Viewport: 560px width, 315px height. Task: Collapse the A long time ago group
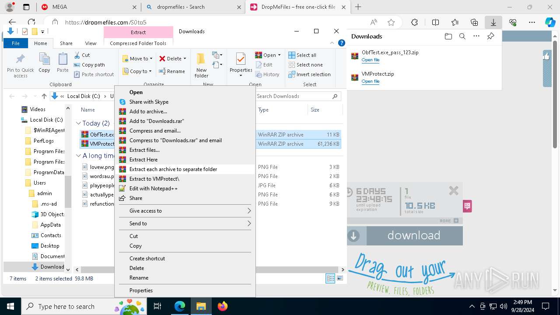click(78, 156)
